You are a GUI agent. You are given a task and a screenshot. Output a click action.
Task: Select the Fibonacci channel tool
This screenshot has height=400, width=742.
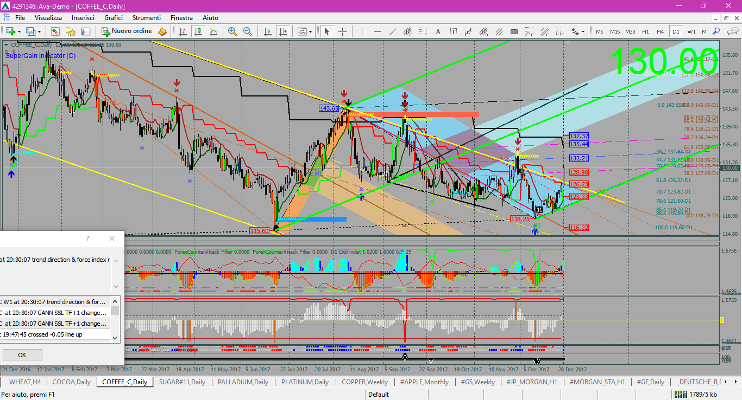(x=544, y=31)
